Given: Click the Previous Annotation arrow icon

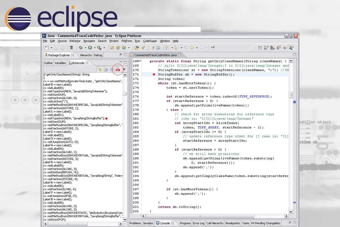Looking at the screenshot, I should point(176,48).
